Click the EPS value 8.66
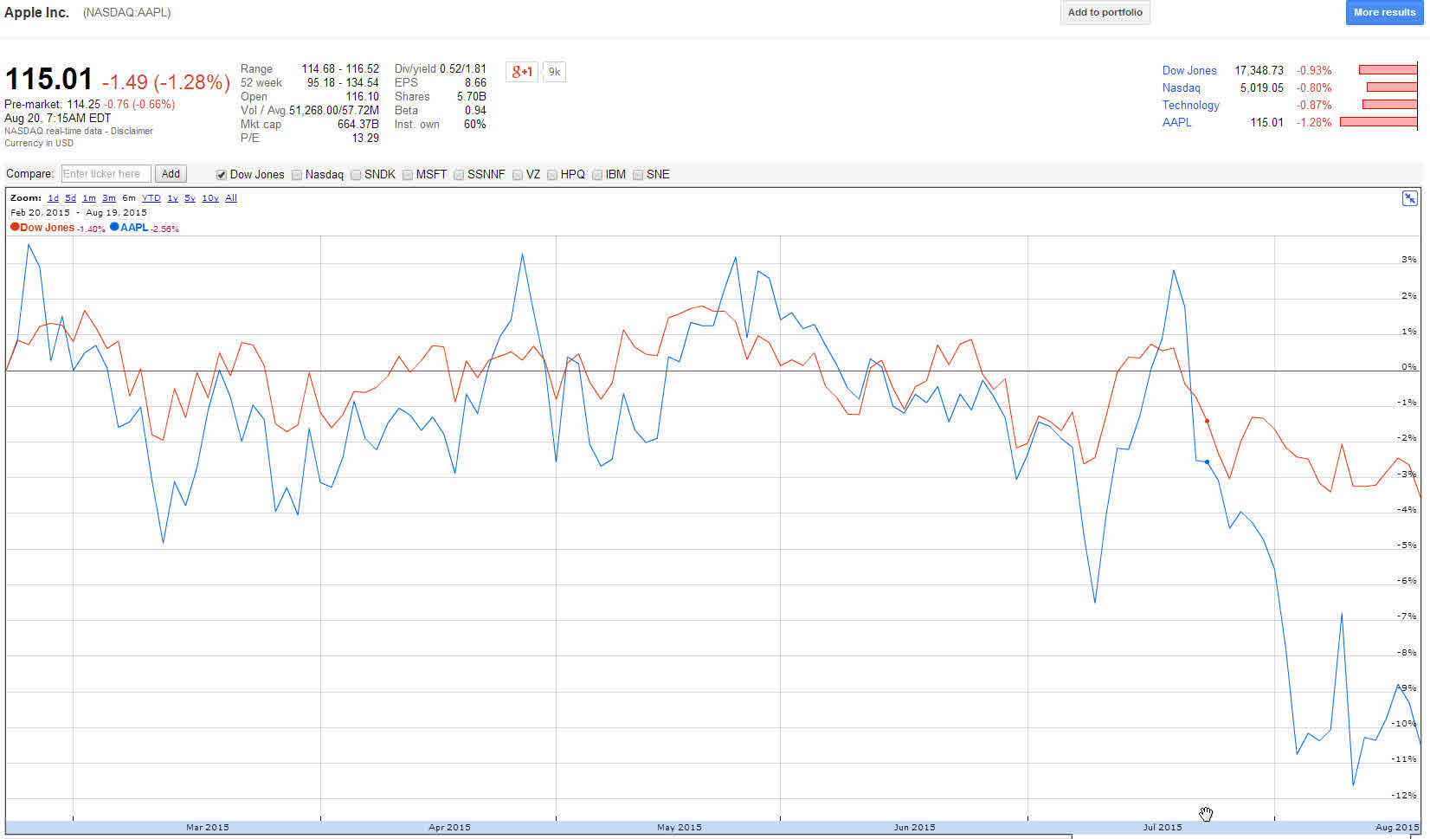1430x839 pixels. pyautogui.click(x=475, y=83)
